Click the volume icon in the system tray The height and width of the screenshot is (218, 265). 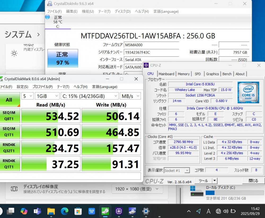(x=226, y=211)
